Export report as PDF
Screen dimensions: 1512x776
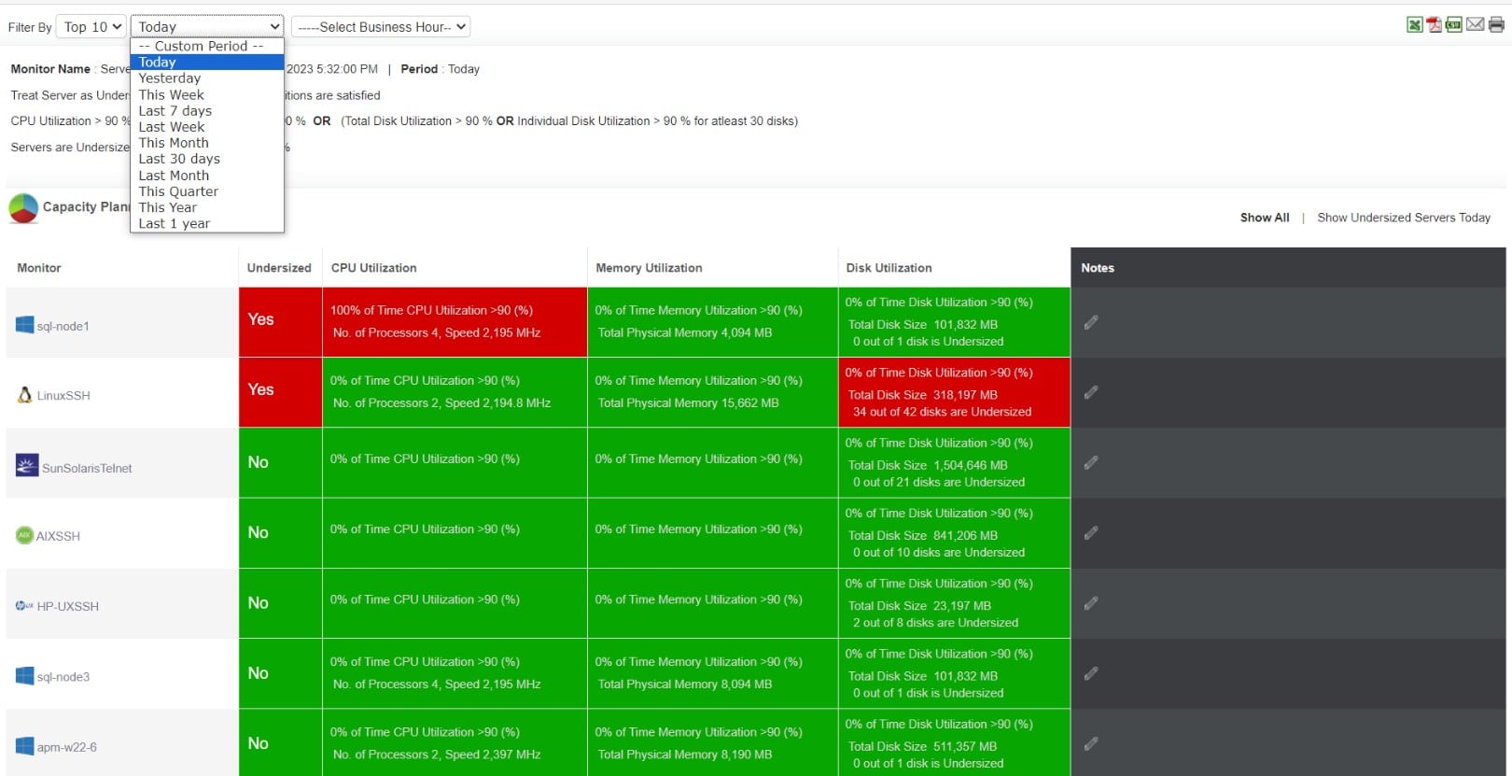(1435, 25)
